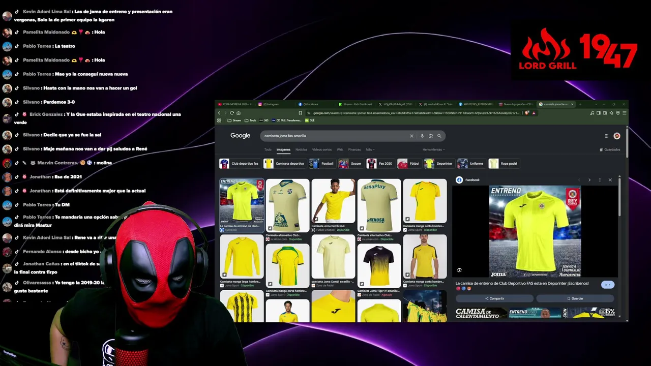Clear the search box with the X icon

[x=411, y=136]
